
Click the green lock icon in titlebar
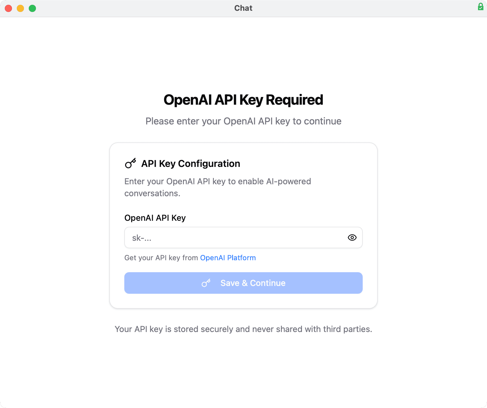[481, 6]
